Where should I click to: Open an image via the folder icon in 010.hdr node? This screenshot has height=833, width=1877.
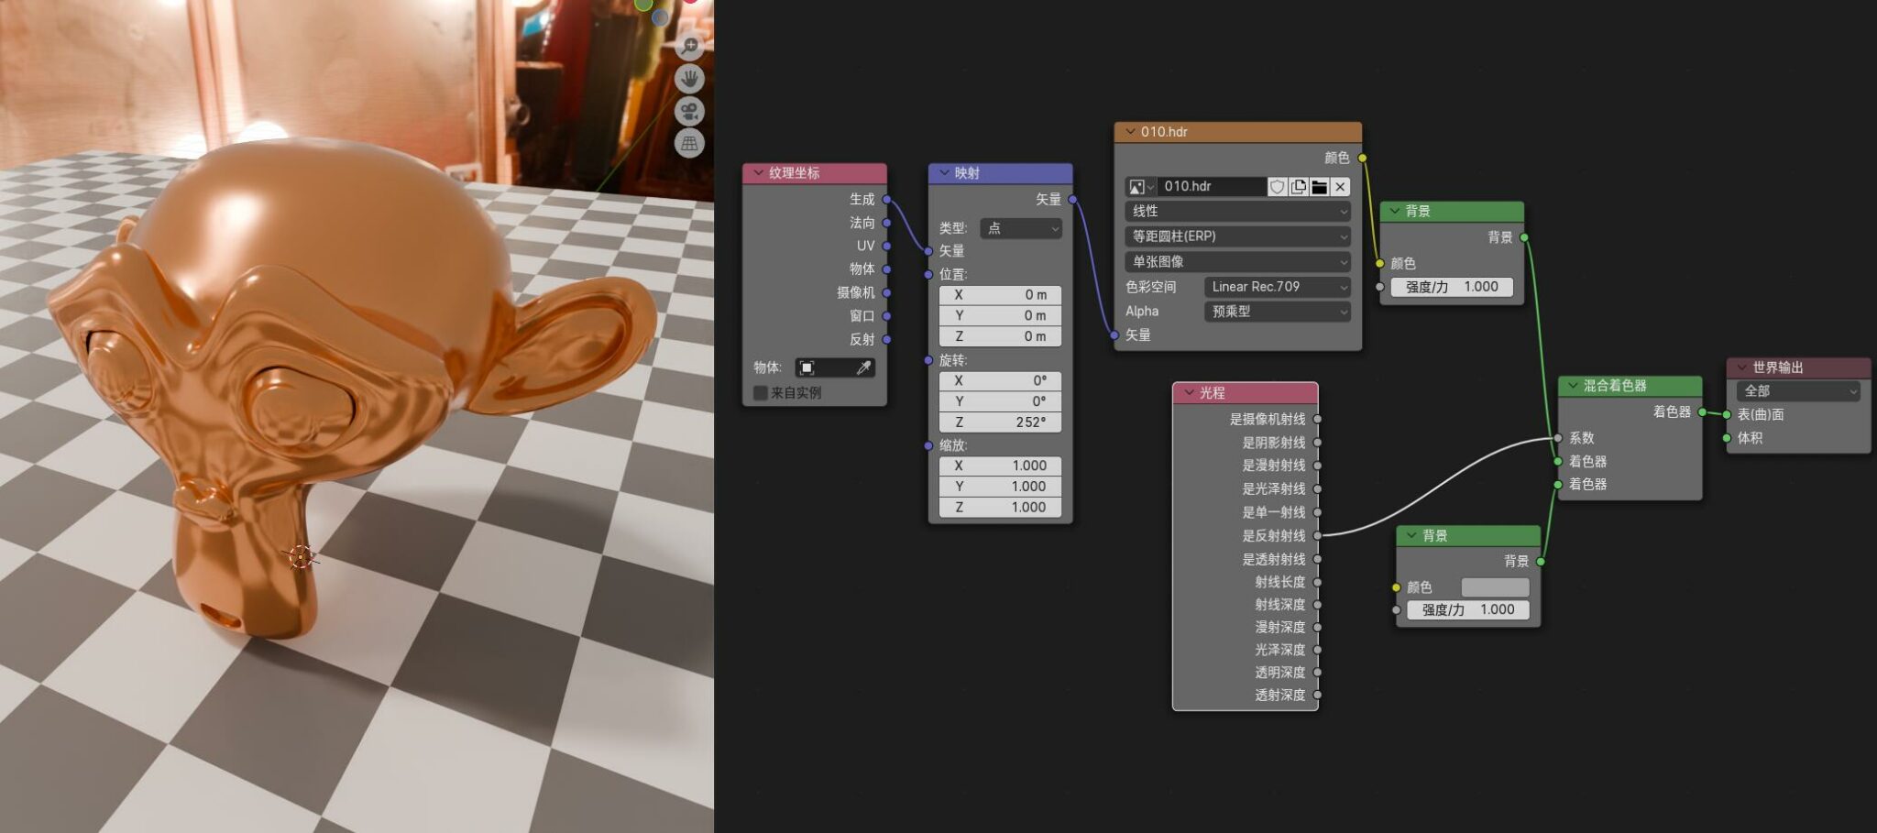tap(1318, 186)
